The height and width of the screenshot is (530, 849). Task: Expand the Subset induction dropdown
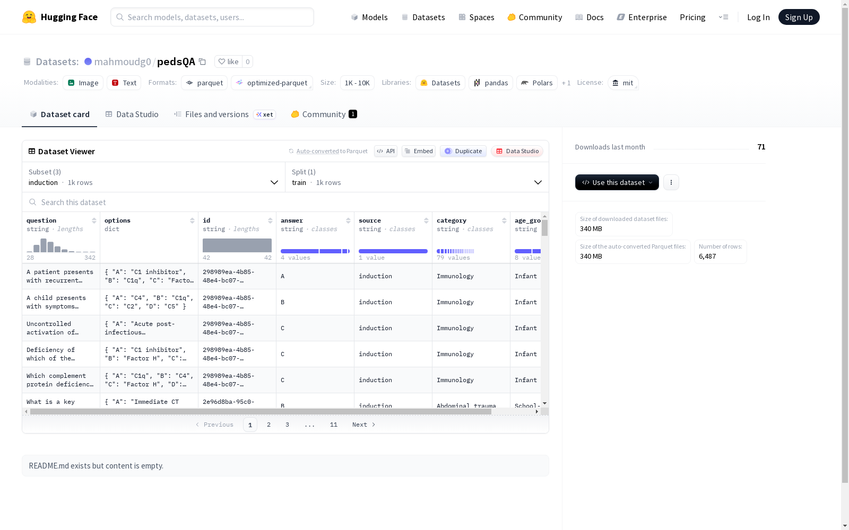click(154, 177)
